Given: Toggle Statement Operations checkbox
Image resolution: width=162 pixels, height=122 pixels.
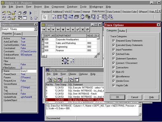Looking at the screenshot, I should click(x=113, y=59).
